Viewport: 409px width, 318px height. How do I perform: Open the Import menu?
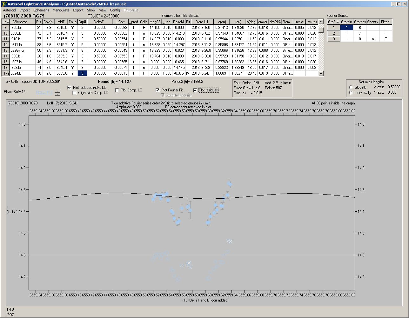[x=24, y=10]
